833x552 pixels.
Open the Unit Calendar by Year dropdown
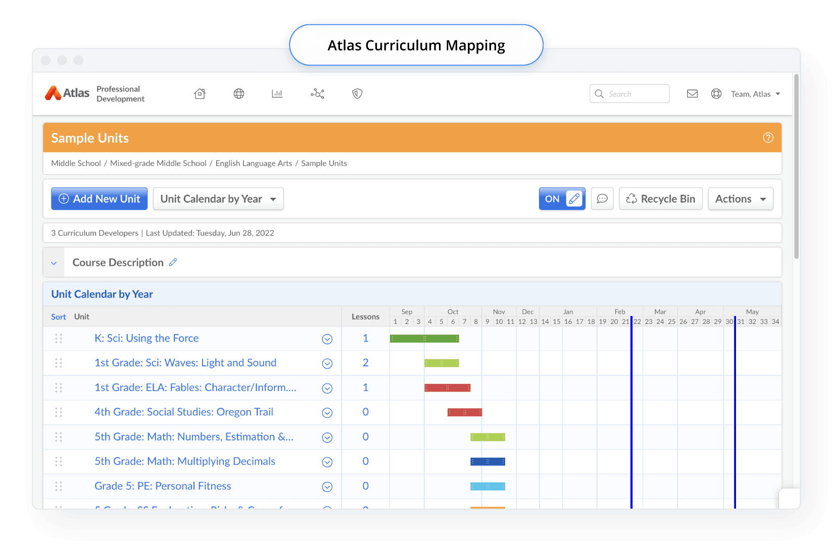218,199
